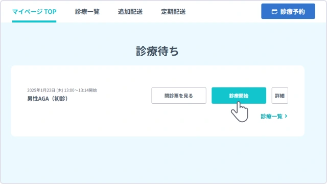Click the chevron arrow beside 診療一覧 link
Viewport: 327px width, 184px height.
click(x=286, y=116)
